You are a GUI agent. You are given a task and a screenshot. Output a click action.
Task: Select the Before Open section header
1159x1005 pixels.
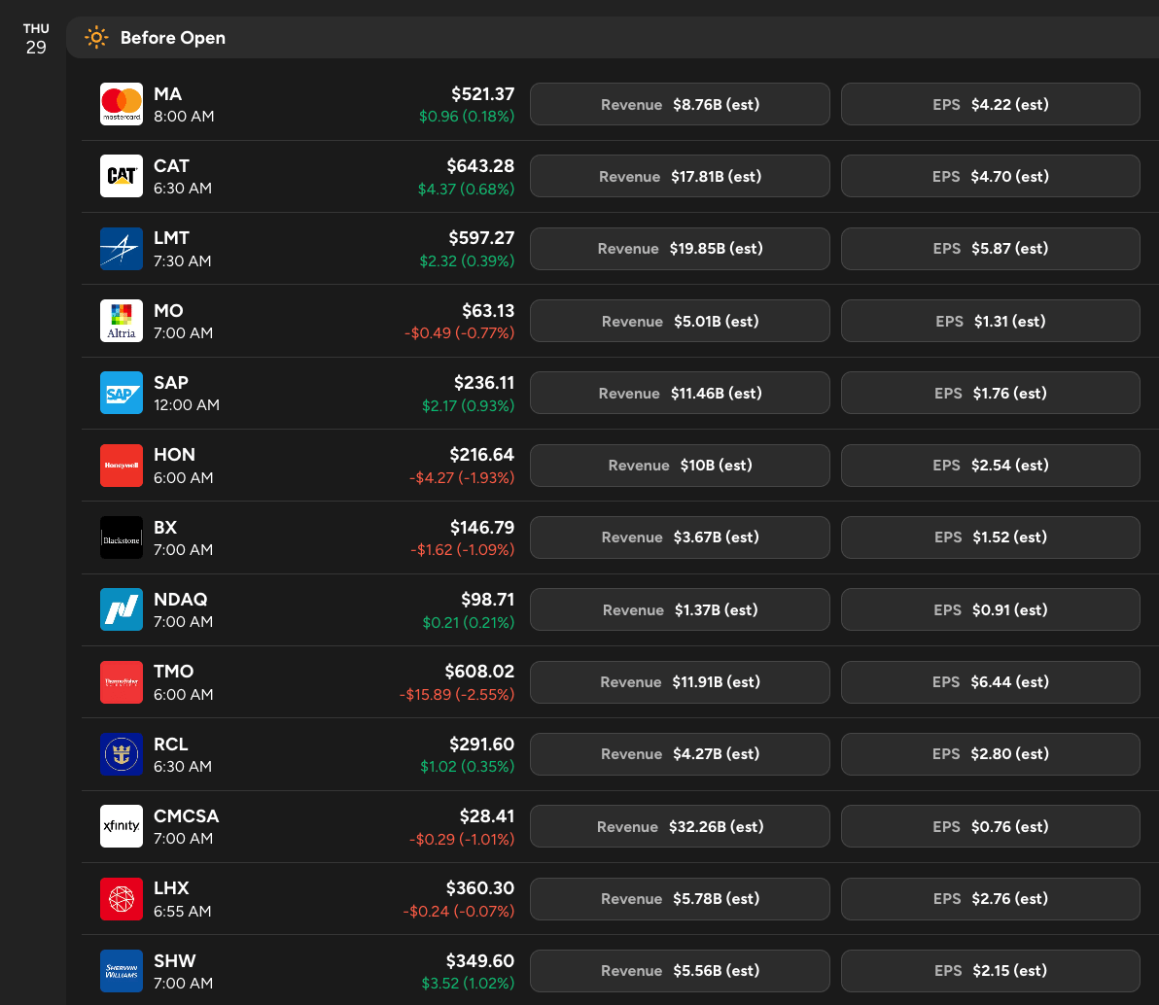(x=612, y=37)
